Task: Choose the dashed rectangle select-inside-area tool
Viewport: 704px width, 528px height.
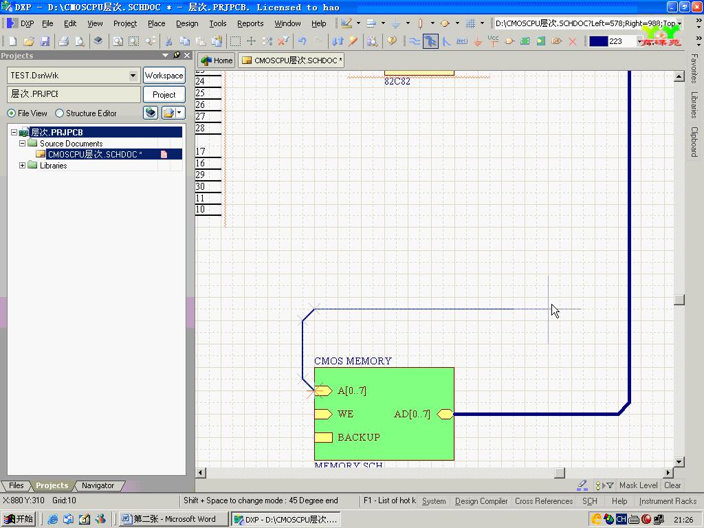Action: click(235, 41)
